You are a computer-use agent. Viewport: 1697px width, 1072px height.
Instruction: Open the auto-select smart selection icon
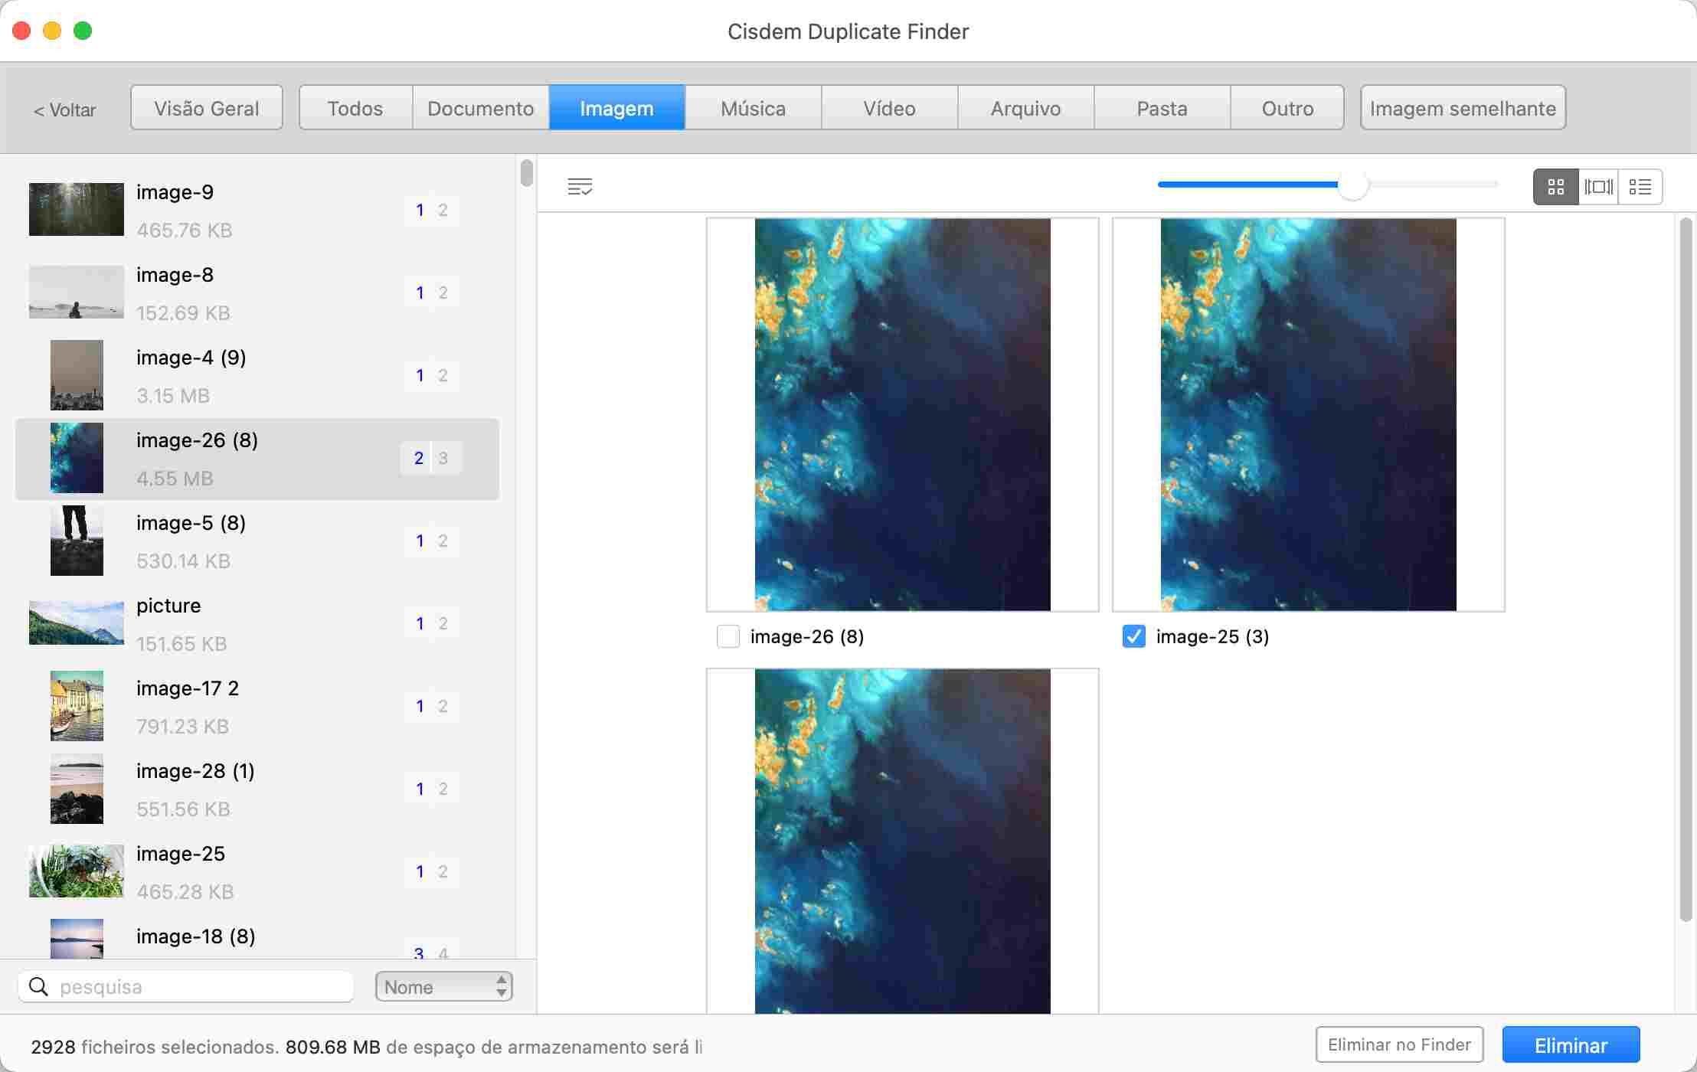pyautogui.click(x=580, y=186)
